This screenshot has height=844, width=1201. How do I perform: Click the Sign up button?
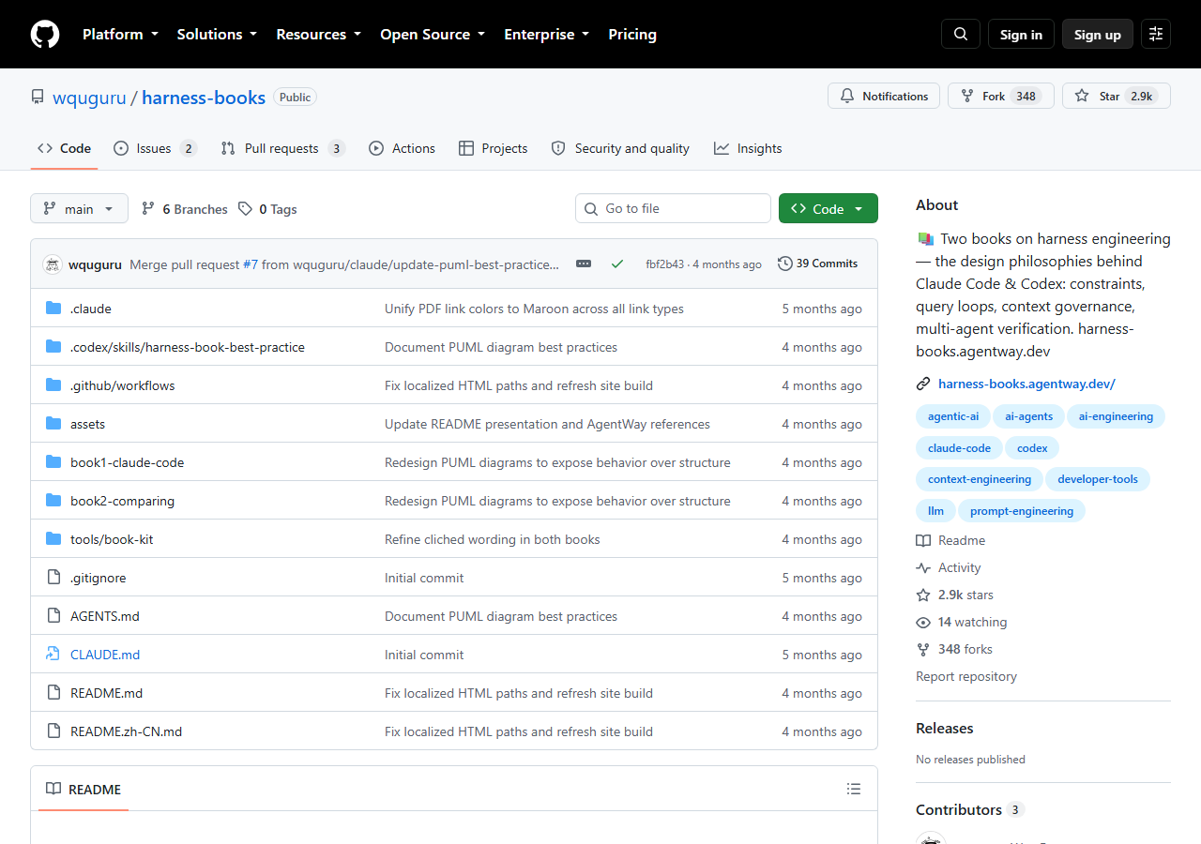point(1098,34)
